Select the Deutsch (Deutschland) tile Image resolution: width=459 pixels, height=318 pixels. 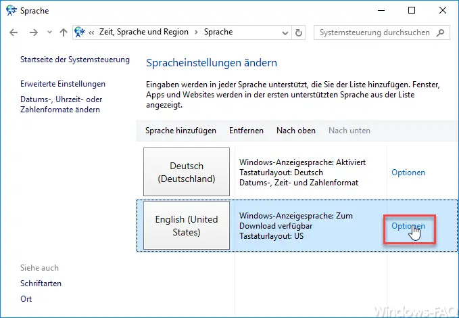pyautogui.click(x=187, y=172)
